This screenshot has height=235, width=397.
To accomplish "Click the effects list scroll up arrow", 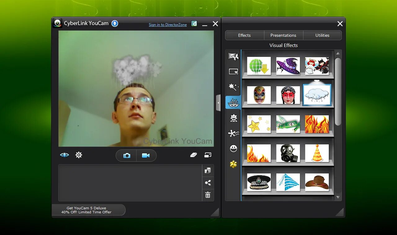I will (x=338, y=53).
